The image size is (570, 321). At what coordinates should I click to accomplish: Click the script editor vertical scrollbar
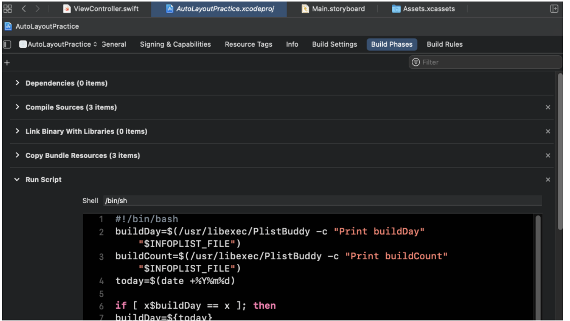(538, 267)
